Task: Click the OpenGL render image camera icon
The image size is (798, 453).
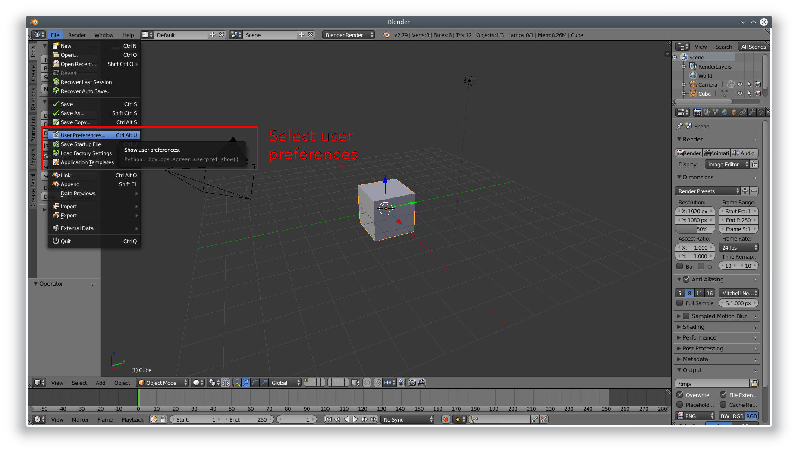Action: (x=412, y=383)
